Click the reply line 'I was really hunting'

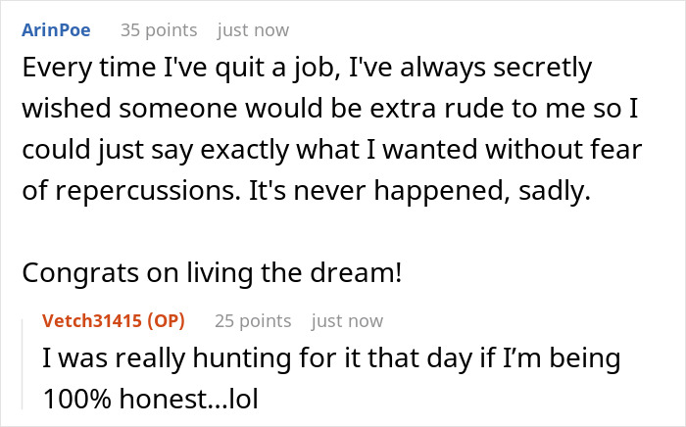click(332, 359)
